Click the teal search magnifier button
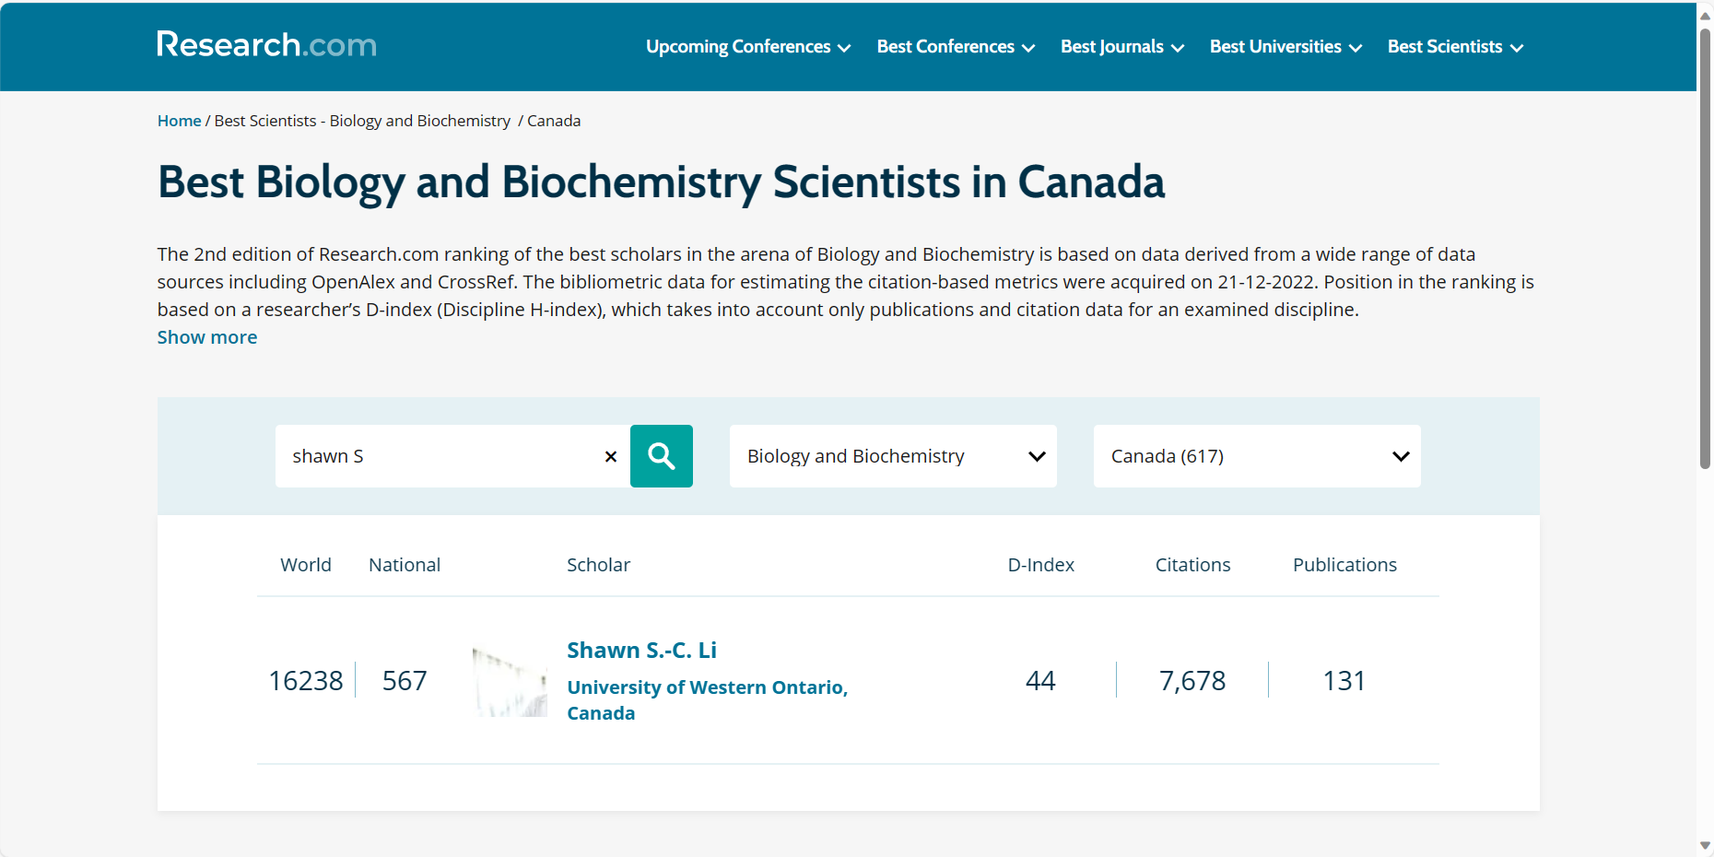Image resolution: width=1714 pixels, height=857 pixels. click(661, 456)
